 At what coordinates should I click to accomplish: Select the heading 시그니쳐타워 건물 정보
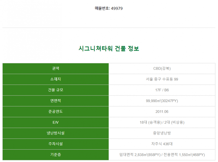pos(109,48)
